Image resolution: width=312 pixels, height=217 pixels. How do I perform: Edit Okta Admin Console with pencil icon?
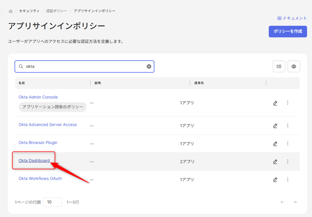tap(275, 103)
